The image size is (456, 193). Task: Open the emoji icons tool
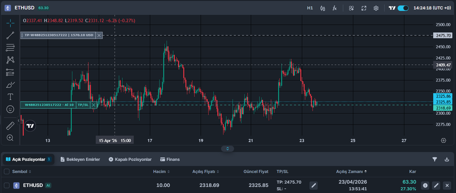coord(10,109)
